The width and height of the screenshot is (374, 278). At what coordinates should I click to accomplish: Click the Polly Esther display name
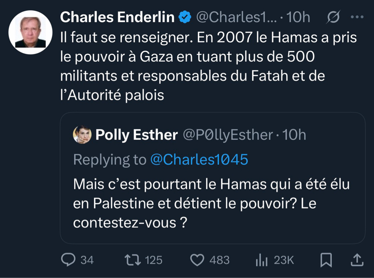coord(137,135)
